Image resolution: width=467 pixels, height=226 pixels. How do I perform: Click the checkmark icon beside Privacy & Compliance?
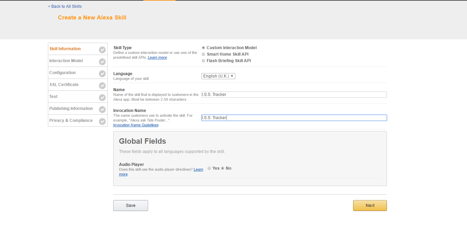102,122
